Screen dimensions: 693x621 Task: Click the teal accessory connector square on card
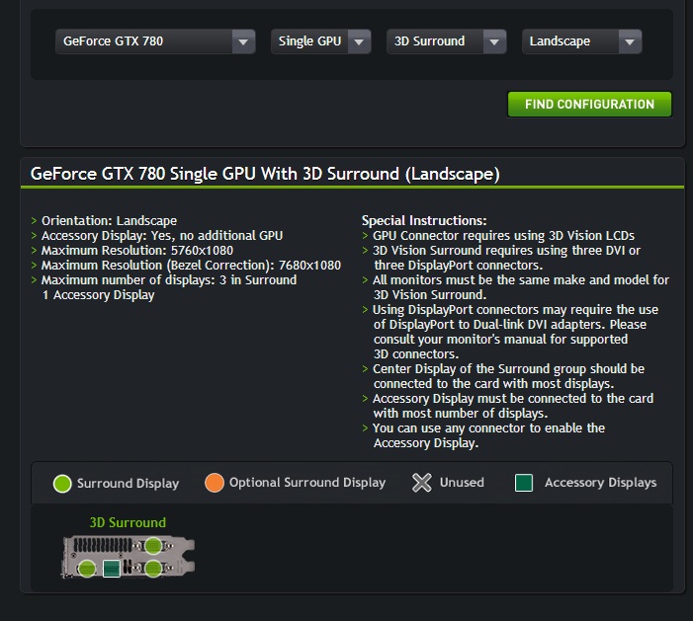(112, 569)
